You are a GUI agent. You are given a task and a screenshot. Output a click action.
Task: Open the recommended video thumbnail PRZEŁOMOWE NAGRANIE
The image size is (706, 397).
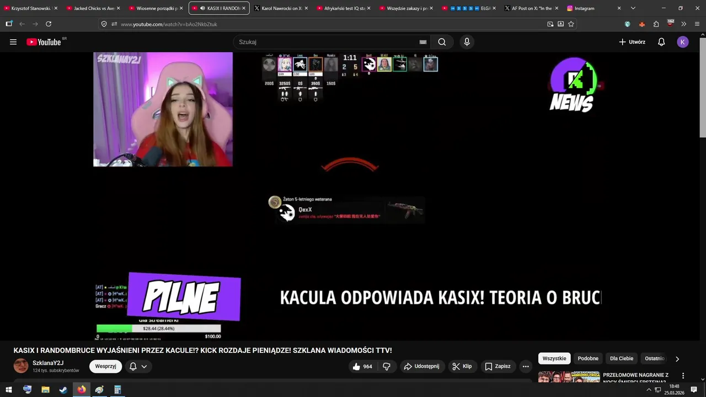(569, 378)
